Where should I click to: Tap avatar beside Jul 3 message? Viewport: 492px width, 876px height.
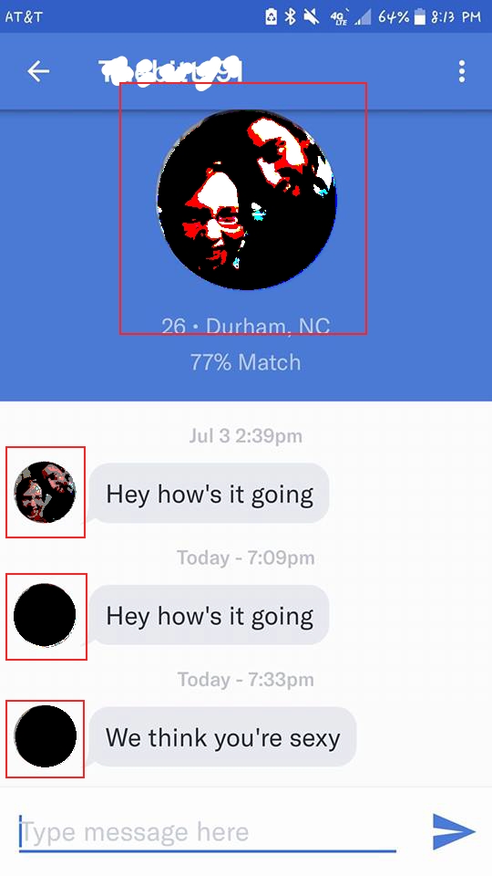[45, 492]
